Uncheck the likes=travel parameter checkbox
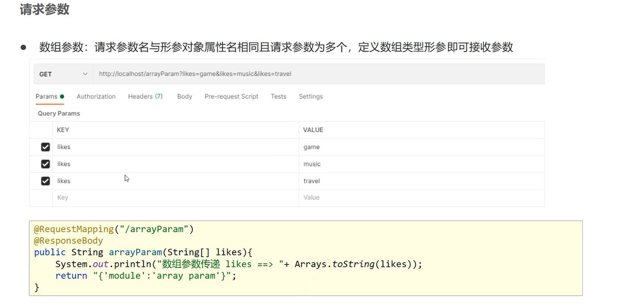620x306 pixels. tap(45, 181)
